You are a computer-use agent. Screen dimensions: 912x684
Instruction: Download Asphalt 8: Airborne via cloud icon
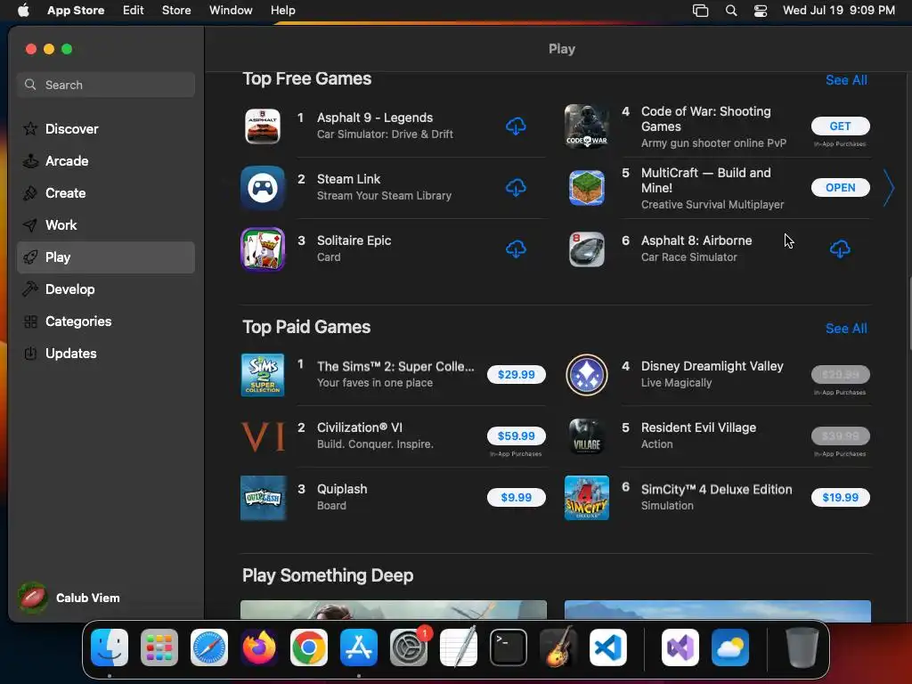pos(840,249)
